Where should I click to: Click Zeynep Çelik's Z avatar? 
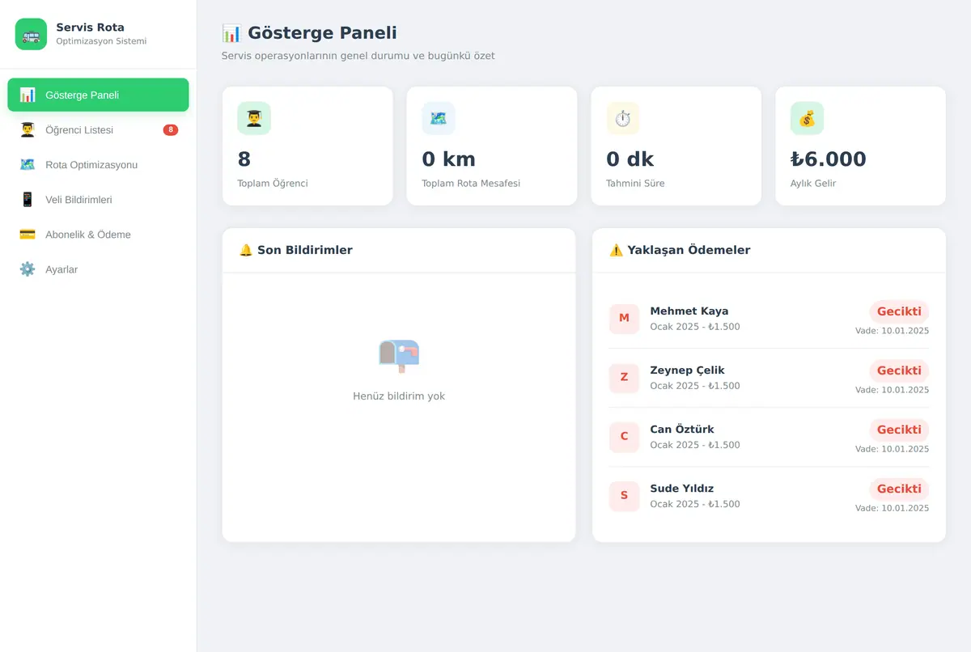coord(624,377)
